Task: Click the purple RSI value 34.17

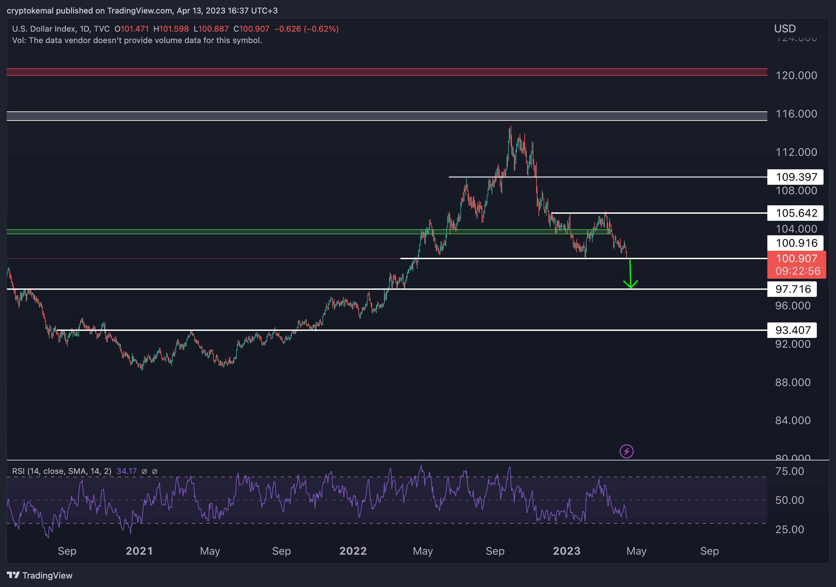Action: tap(126, 471)
